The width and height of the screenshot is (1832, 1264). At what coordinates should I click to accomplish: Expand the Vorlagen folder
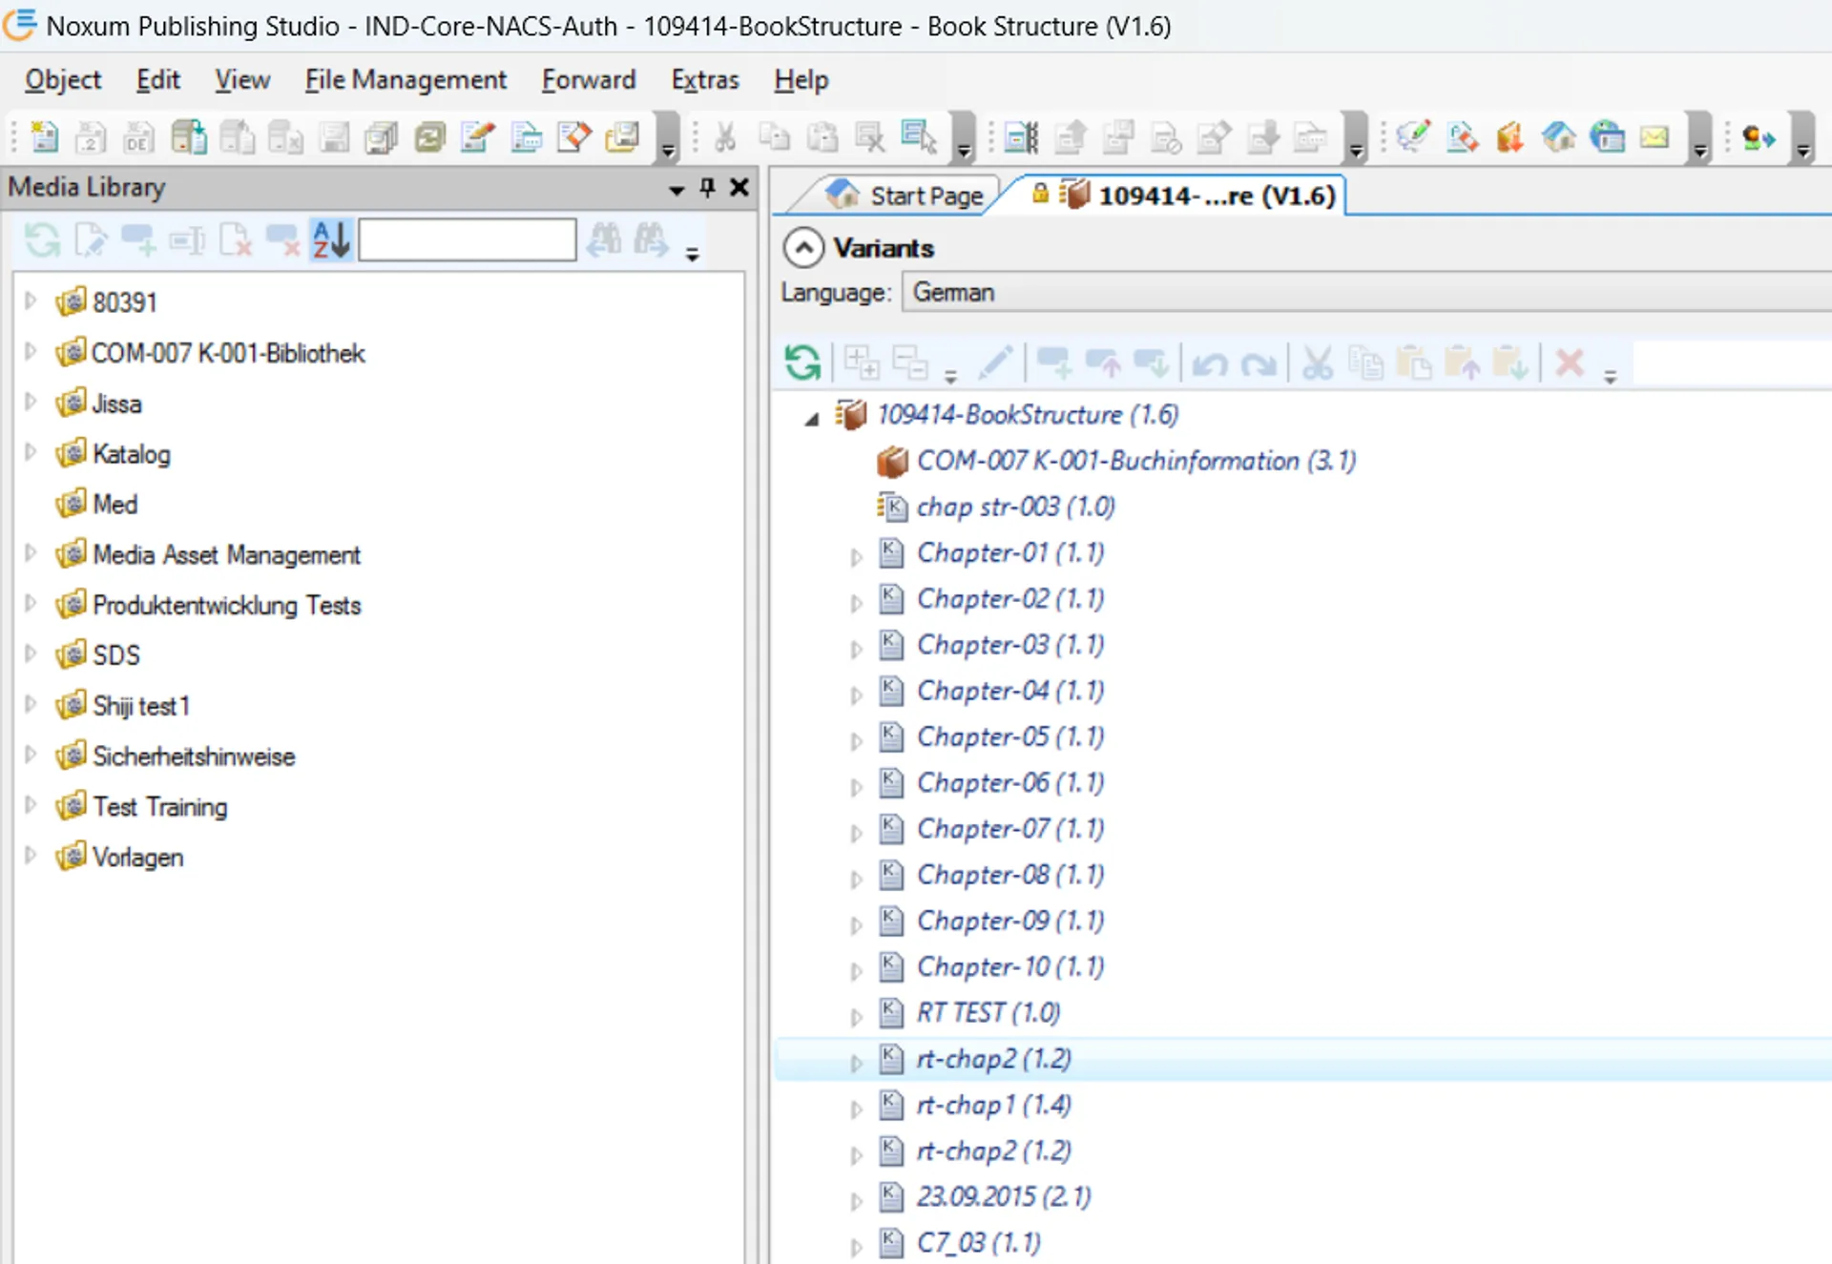tap(30, 856)
